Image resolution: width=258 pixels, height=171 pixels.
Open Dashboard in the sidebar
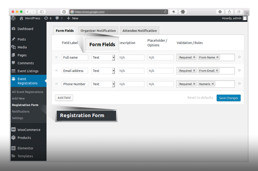click(25, 29)
